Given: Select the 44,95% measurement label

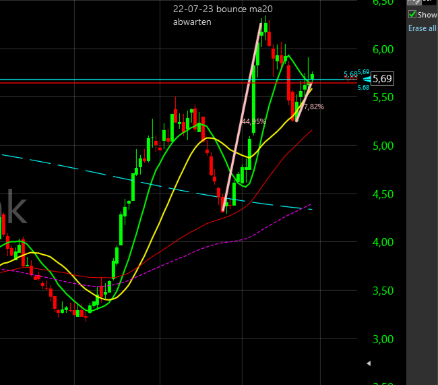Looking at the screenshot, I should point(253,121).
